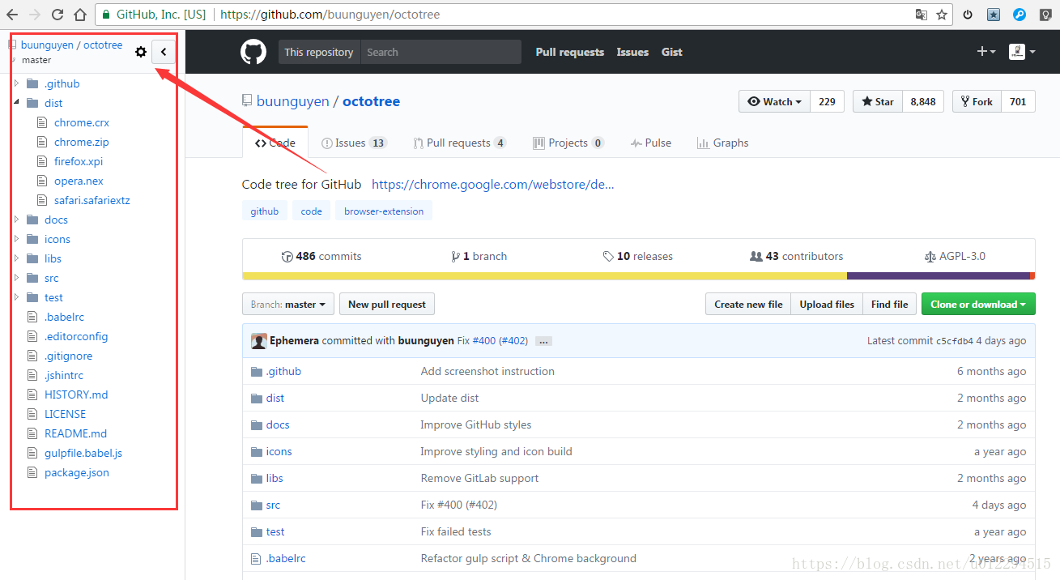Open gulpfile.babel.js in sidebar tree

pos(83,453)
